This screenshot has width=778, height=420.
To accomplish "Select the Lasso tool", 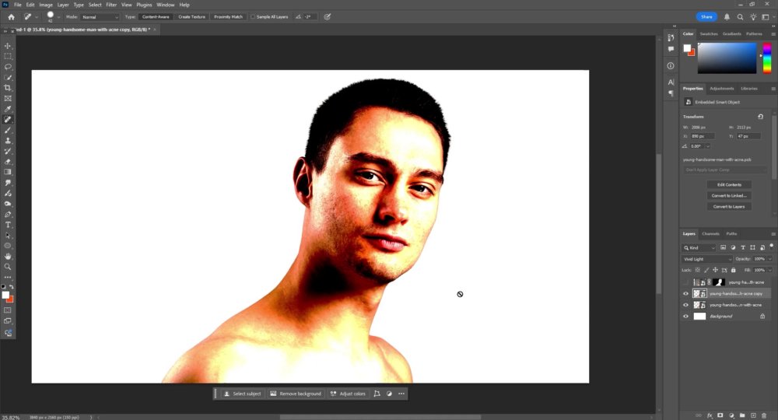I will [8, 67].
